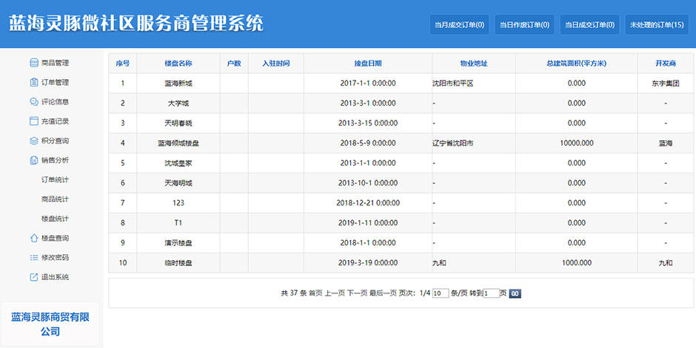Click the 退出系统 exit icon
The image size is (696, 348).
(34, 277)
